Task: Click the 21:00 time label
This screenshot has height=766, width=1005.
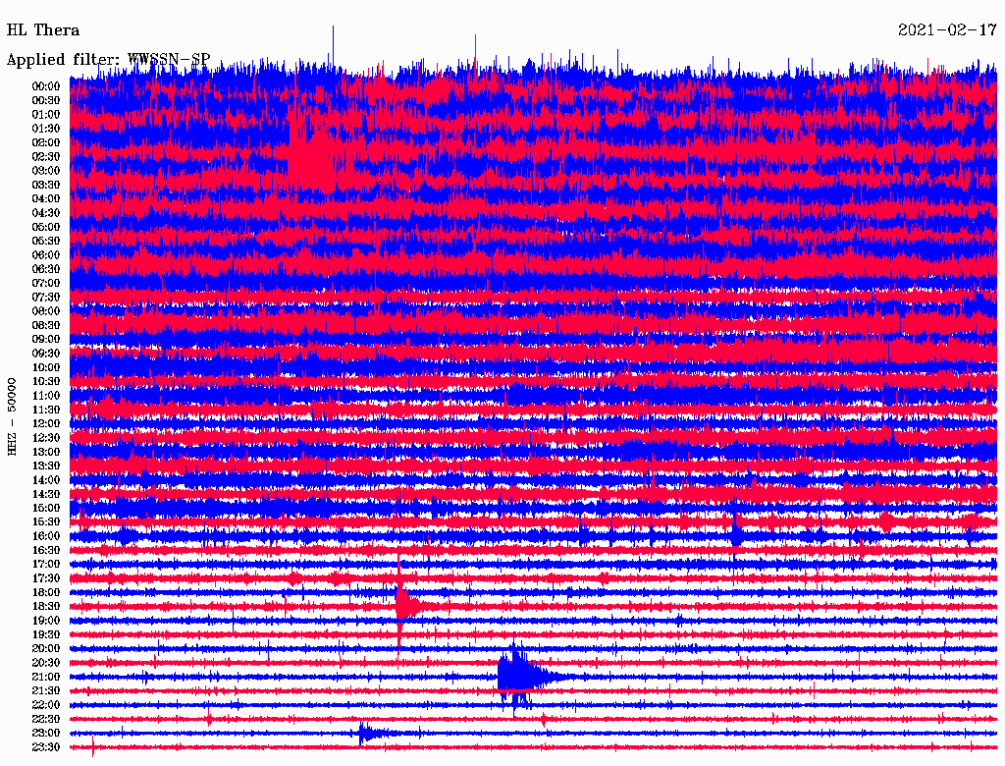Action: click(x=46, y=677)
